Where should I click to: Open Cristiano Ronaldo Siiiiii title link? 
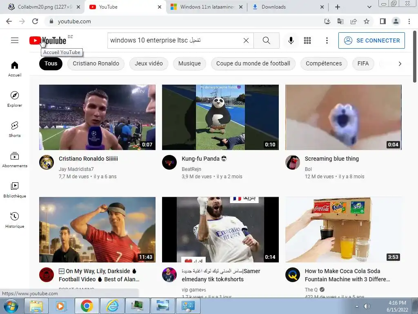tap(88, 159)
